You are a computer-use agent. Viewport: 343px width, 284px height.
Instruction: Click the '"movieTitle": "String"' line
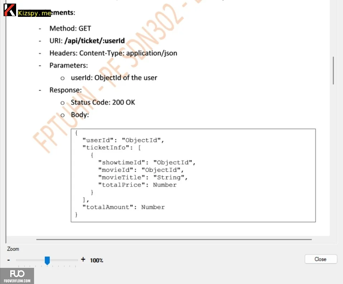(143, 177)
